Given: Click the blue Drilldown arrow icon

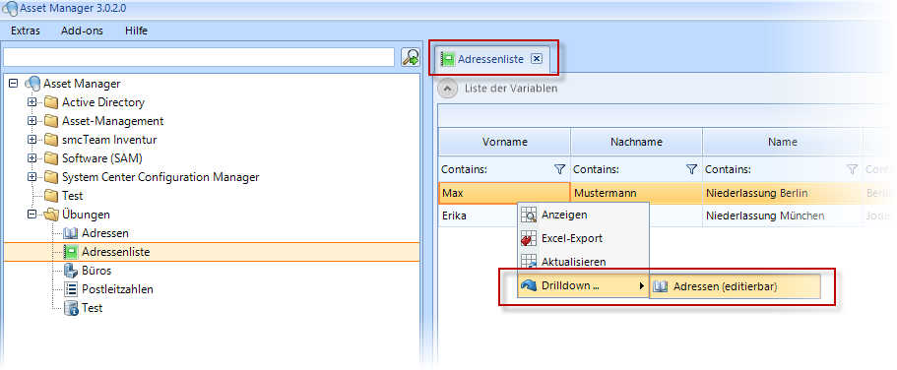Looking at the screenshot, I should pos(529,285).
